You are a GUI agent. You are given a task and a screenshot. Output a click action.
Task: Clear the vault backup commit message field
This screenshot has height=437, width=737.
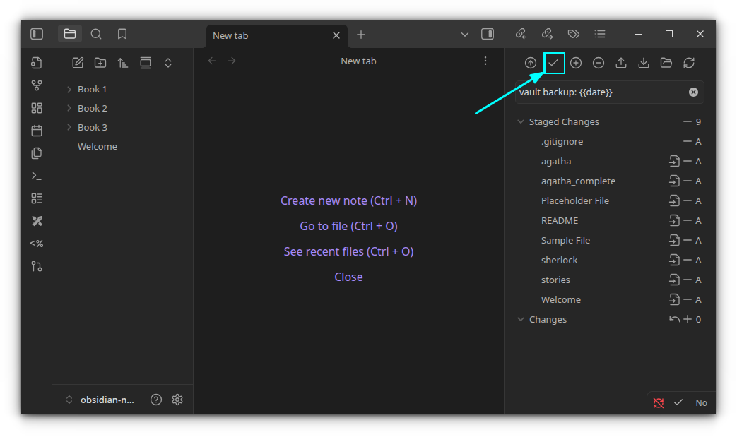693,92
